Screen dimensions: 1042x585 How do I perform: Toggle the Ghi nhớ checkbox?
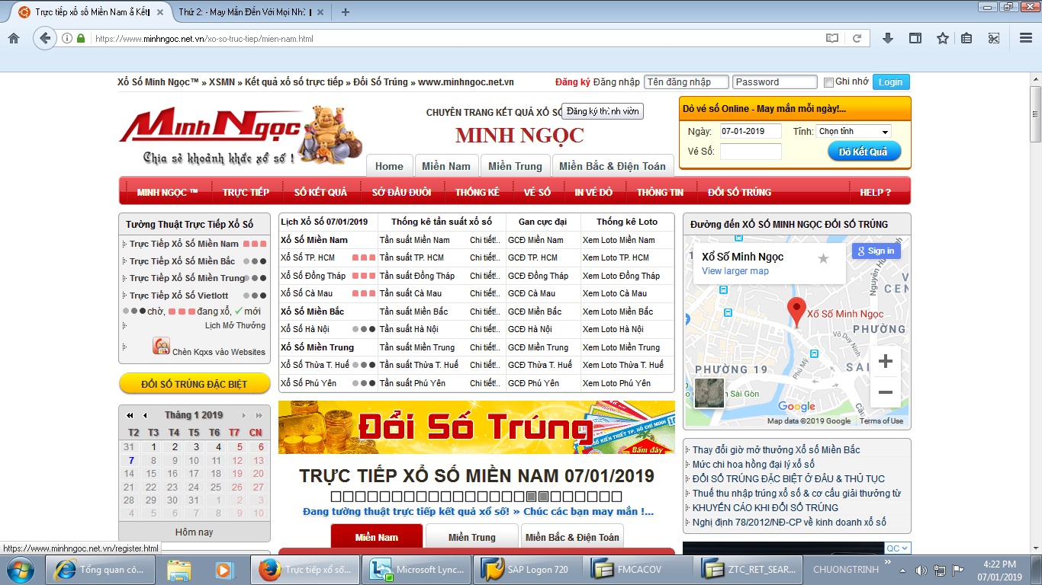(828, 82)
